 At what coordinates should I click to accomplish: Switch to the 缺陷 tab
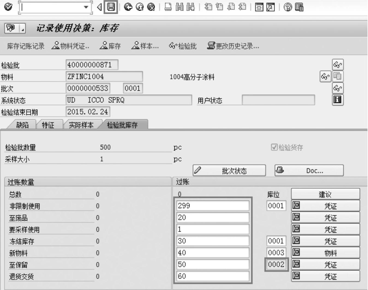(22, 125)
